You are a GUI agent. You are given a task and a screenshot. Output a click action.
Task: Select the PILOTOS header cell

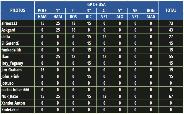[17, 11]
